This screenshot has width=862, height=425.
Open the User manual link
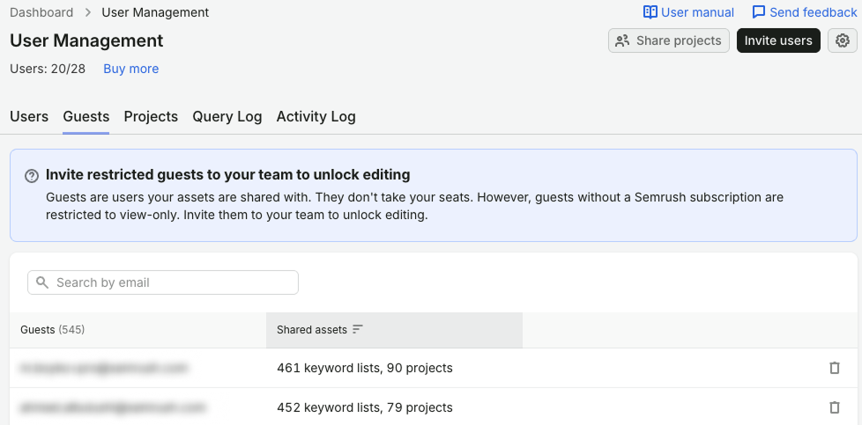click(688, 12)
